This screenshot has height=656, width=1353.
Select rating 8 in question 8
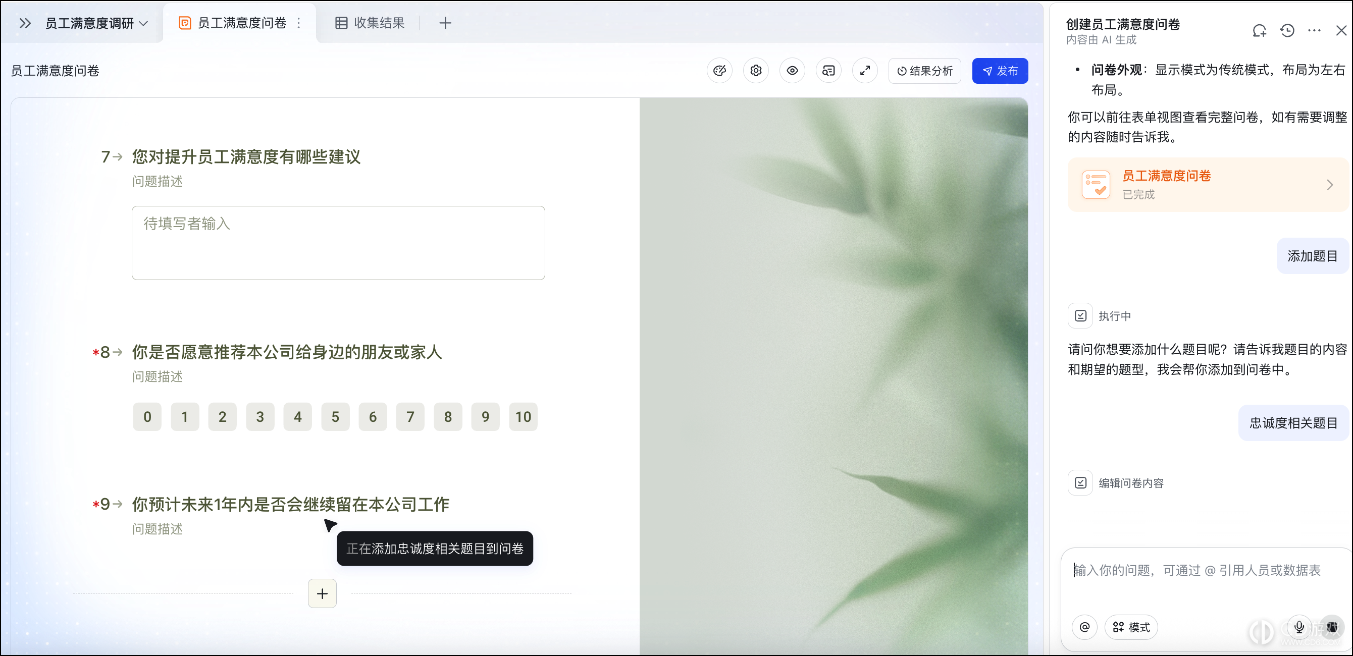(x=448, y=417)
